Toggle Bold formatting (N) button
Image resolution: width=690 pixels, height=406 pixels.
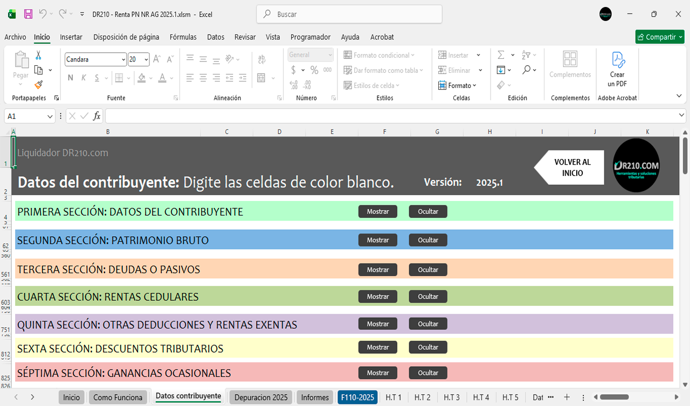(x=70, y=78)
